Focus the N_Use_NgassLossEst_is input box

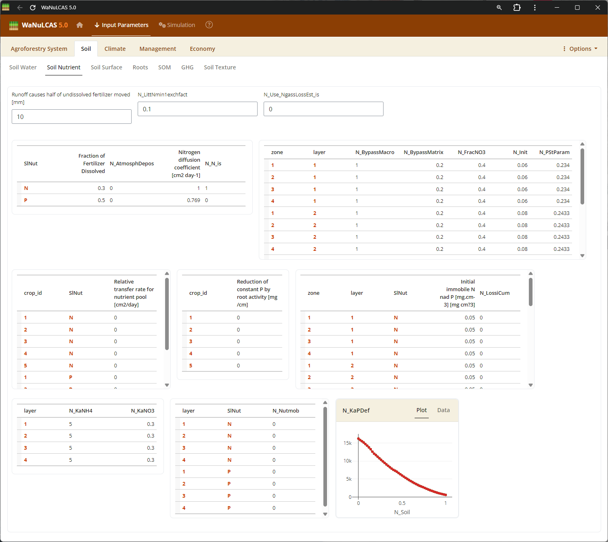click(323, 109)
